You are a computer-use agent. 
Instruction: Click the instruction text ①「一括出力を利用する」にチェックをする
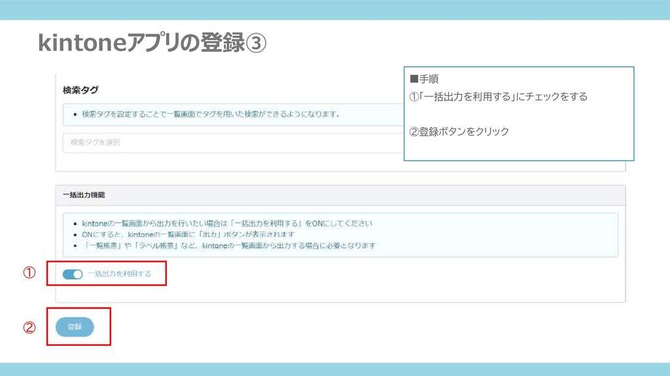498,97
